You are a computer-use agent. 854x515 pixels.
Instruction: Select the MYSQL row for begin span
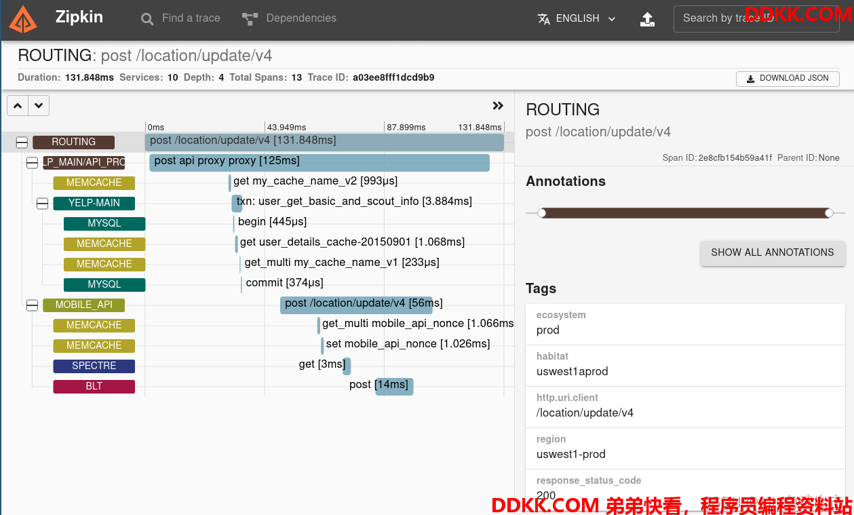(104, 224)
